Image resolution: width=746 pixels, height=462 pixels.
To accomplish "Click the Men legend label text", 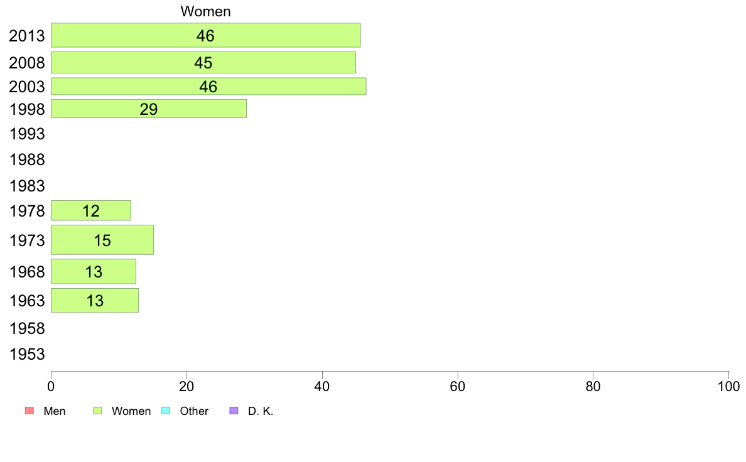I will point(54,411).
